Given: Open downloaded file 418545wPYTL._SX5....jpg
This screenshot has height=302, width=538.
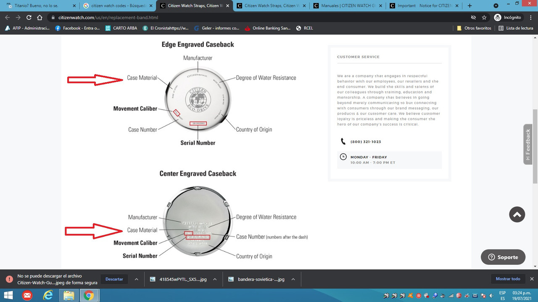Looking at the screenshot, I should click(179, 279).
